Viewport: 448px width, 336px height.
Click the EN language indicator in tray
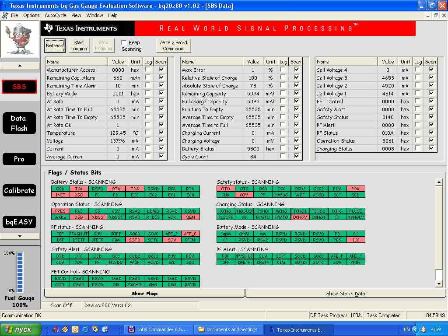click(x=406, y=329)
